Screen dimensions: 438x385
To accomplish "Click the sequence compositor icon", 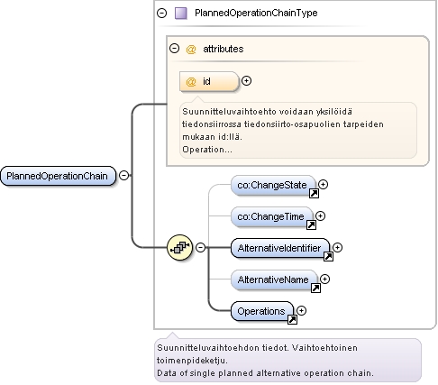I will click(x=179, y=248).
